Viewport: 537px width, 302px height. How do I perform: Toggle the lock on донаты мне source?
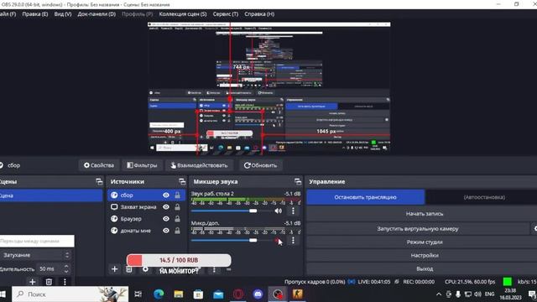click(177, 231)
